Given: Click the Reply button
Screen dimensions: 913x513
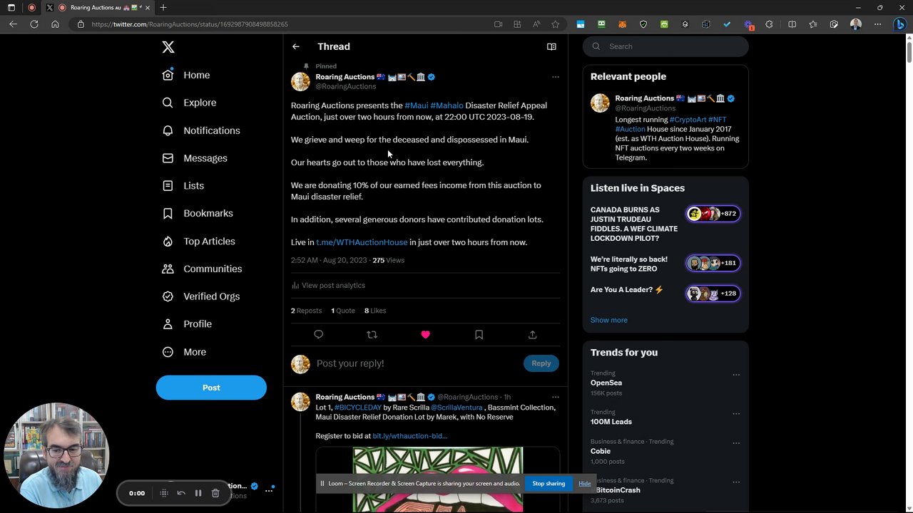Looking at the screenshot, I should pyautogui.click(x=541, y=363).
